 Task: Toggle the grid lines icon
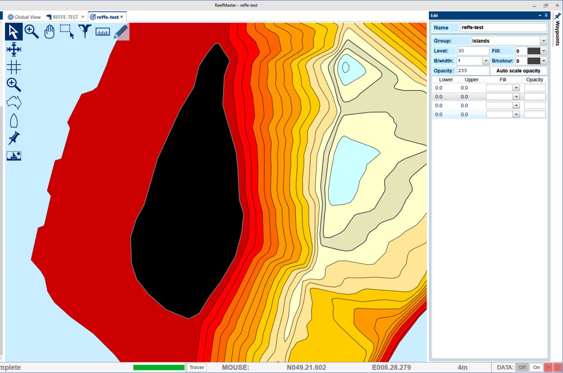(x=14, y=67)
